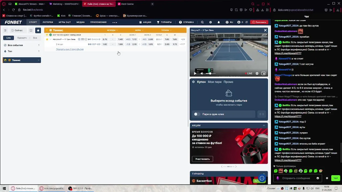The image size is (342, 192).
Task: Go to next promo slide arrow
Action: [x=236, y=167]
